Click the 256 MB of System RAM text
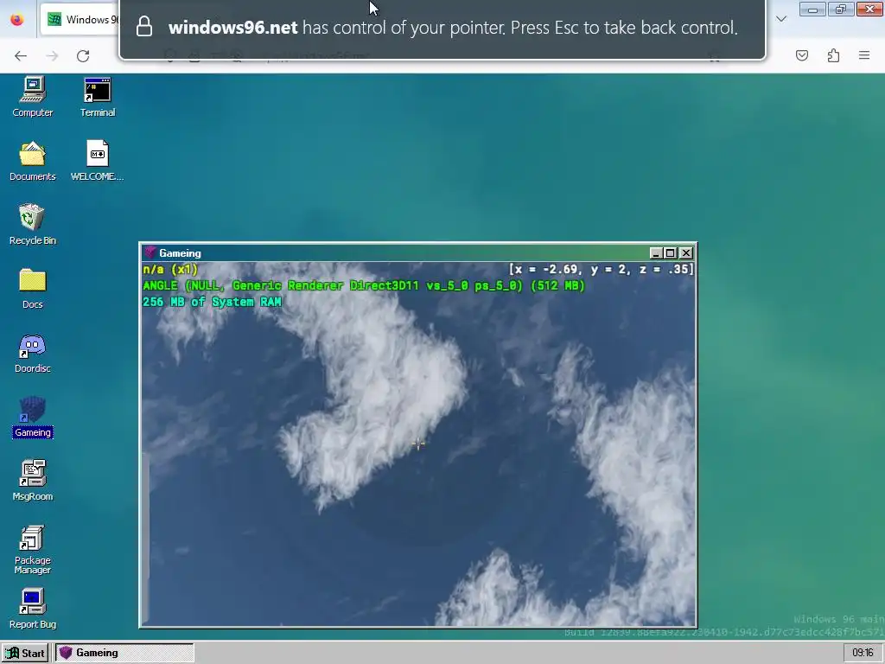The width and height of the screenshot is (885, 664). click(212, 302)
